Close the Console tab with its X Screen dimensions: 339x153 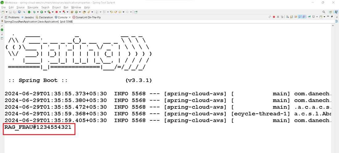pos(70,17)
